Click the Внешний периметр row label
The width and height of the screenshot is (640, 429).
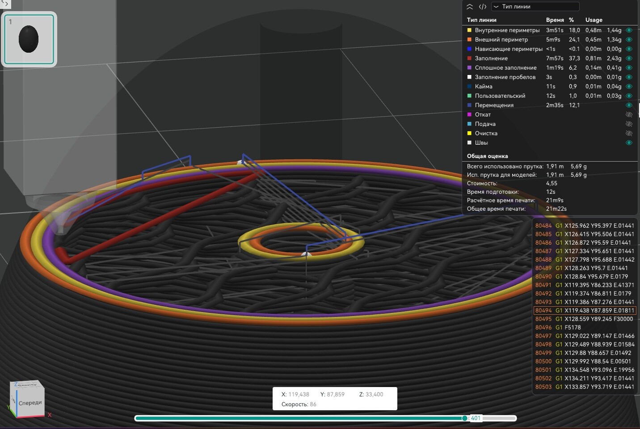point(501,40)
